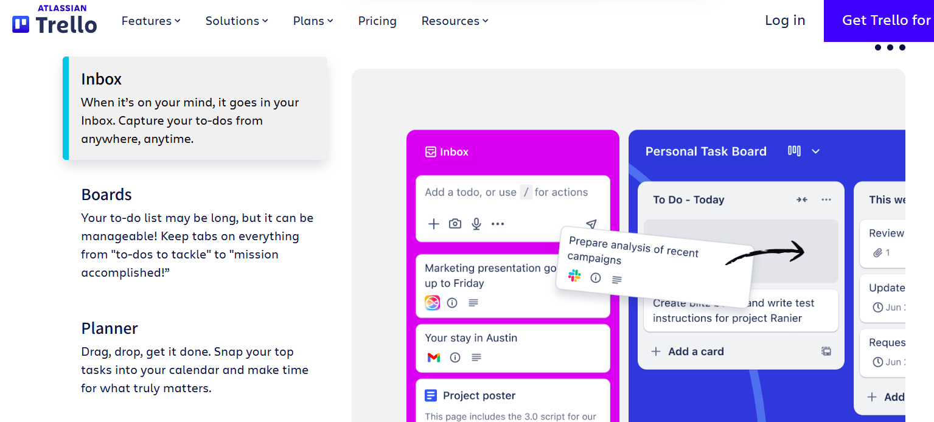Click the Log in link

[x=785, y=20]
